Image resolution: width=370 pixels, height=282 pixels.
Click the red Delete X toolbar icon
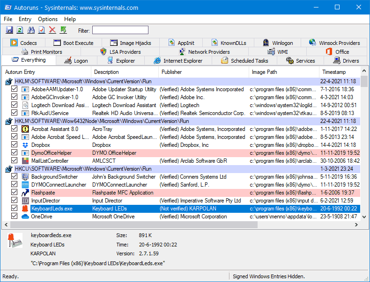[52, 30]
